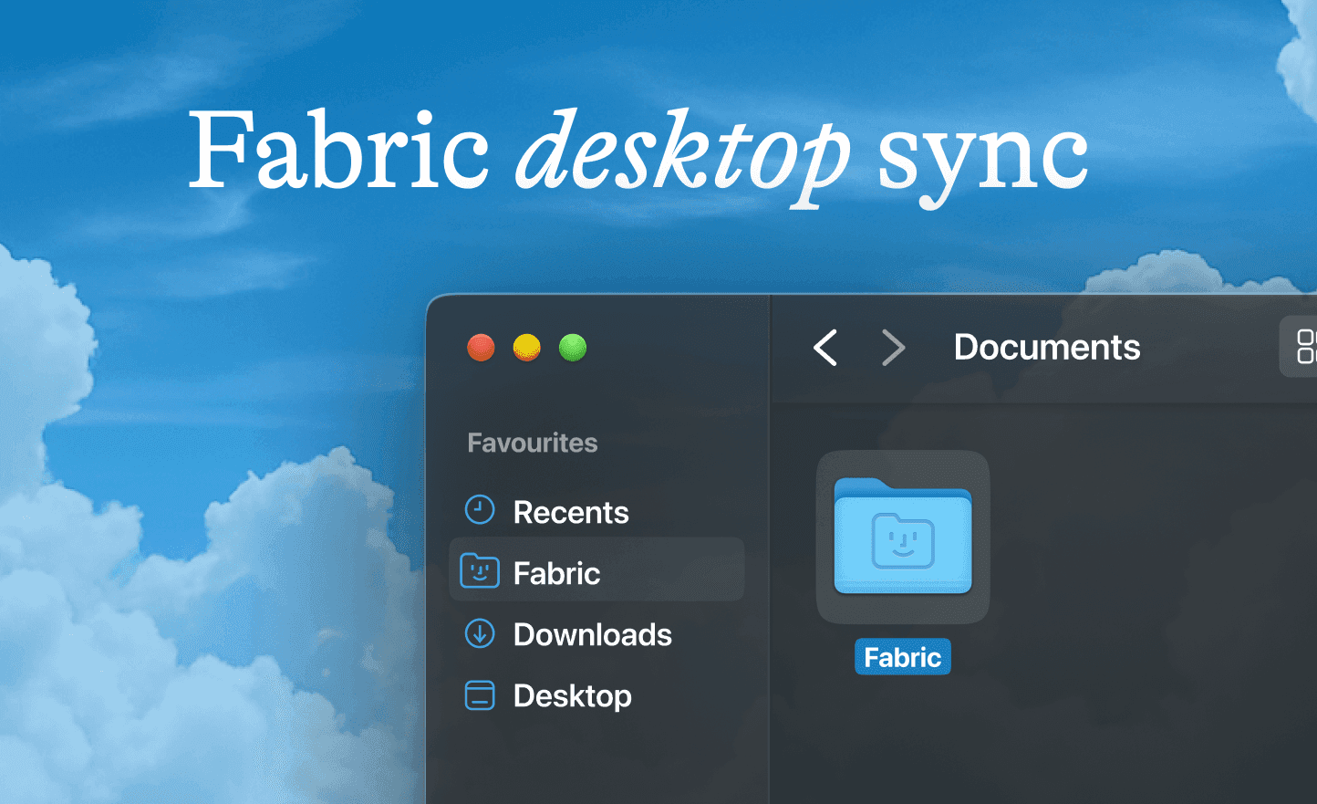Maximize the window with green button
Screen dimensions: 1317x804
pos(573,348)
